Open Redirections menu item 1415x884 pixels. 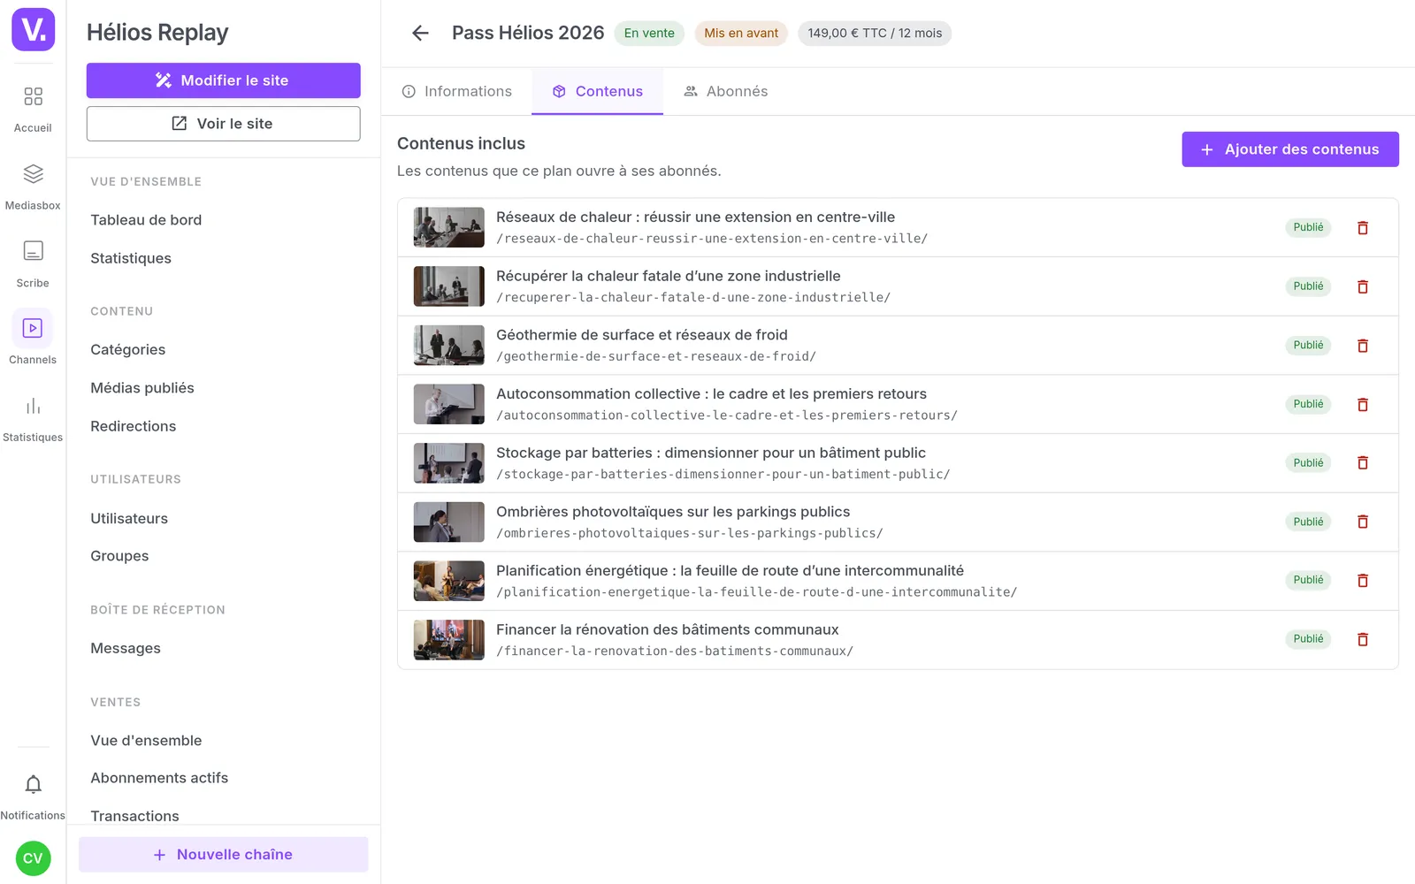(134, 426)
